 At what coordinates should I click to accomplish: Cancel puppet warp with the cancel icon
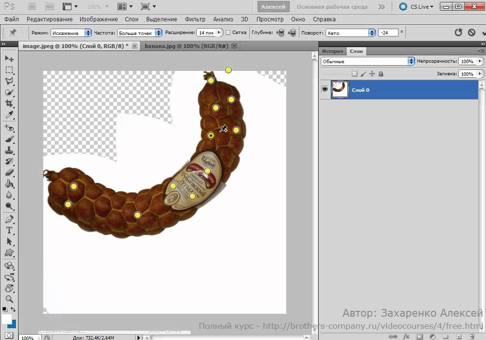click(x=471, y=33)
